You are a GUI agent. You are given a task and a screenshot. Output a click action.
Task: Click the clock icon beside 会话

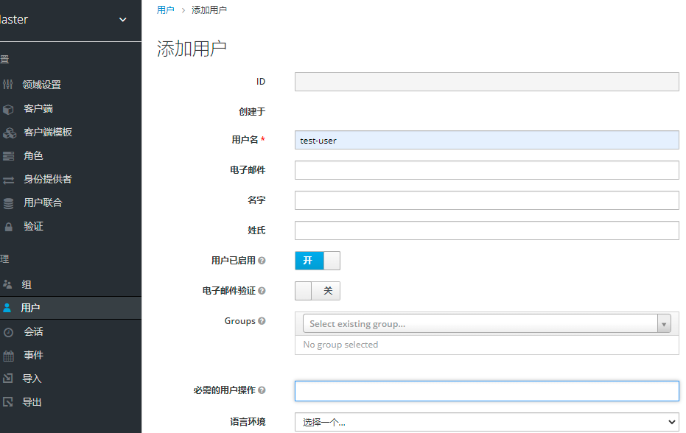tap(9, 332)
